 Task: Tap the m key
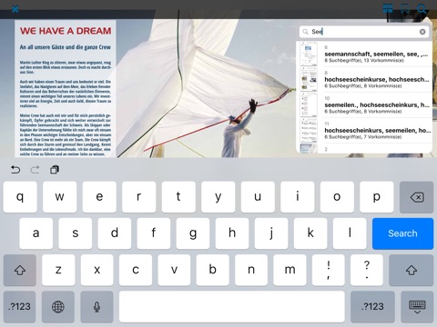(x=290, y=270)
